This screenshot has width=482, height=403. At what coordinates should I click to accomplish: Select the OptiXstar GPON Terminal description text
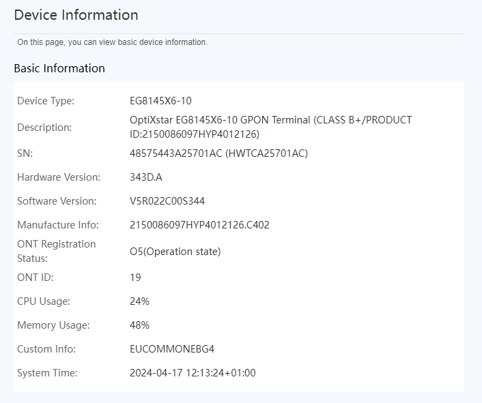pos(270,127)
